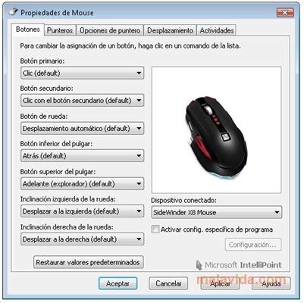Close the Propiedades de Mouse window
This screenshot has width=304, height=303.
pyautogui.click(x=285, y=12)
